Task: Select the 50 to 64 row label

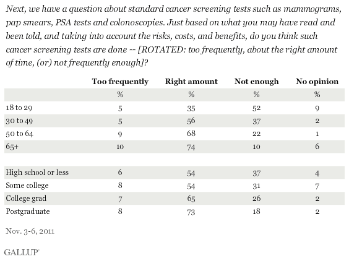Action: coord(19,134)
